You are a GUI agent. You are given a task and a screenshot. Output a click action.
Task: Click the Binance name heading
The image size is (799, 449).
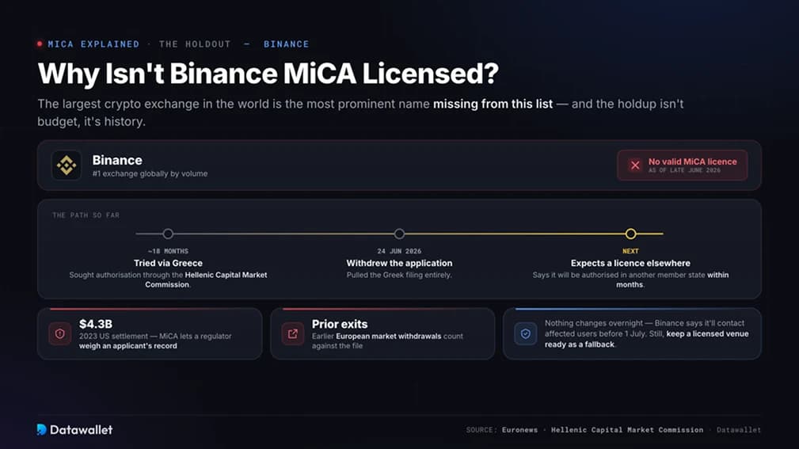click(x=117, y=160)
